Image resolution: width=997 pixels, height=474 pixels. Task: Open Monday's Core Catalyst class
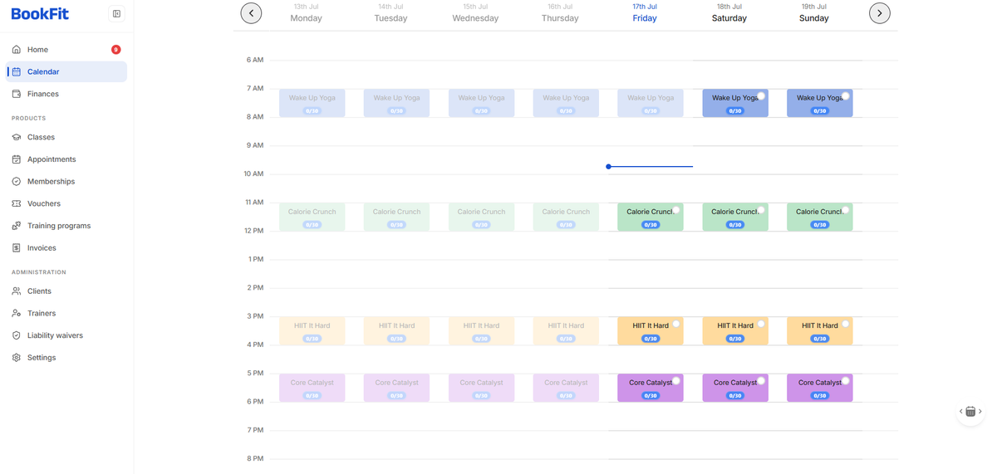click(312, 388)
